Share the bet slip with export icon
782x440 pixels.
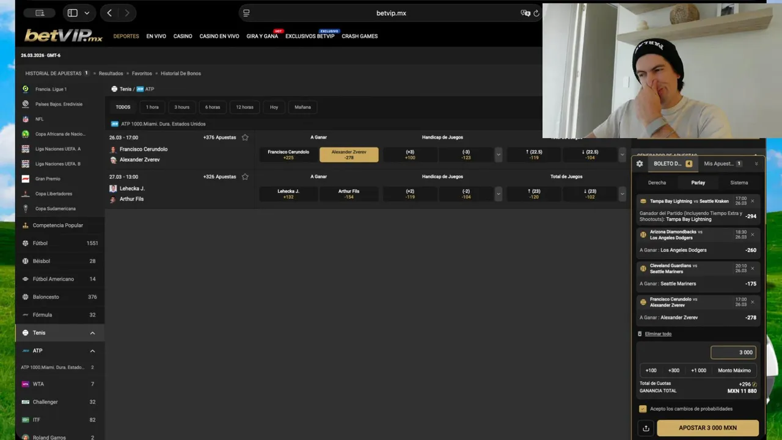(646, 428)
